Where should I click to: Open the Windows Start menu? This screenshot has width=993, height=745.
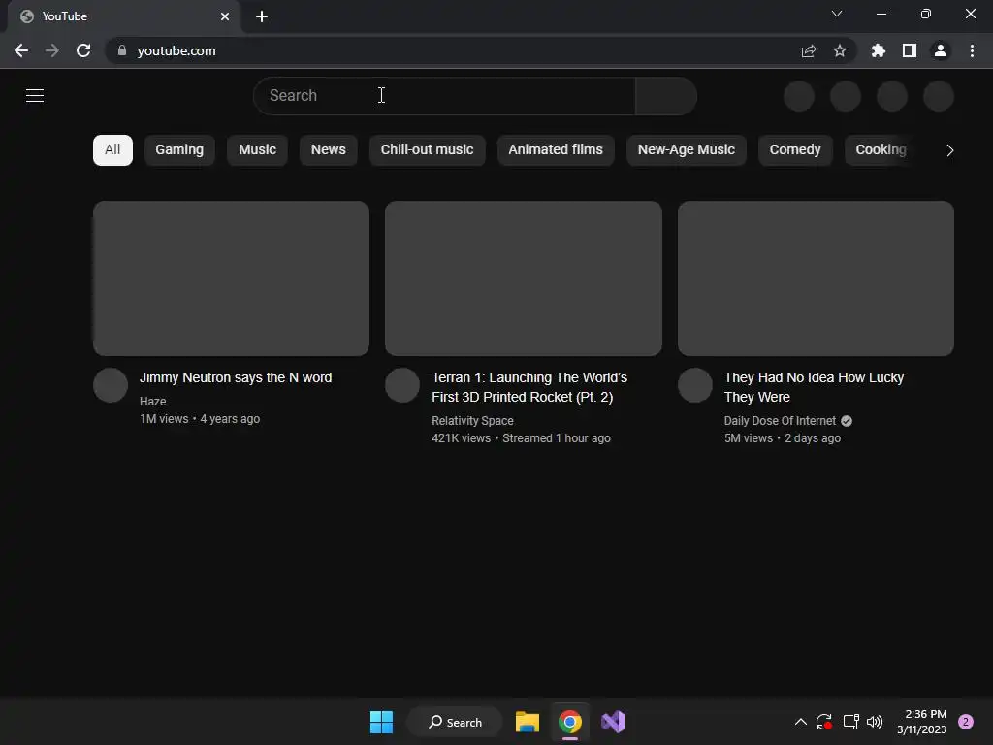[x=381, y=722]
